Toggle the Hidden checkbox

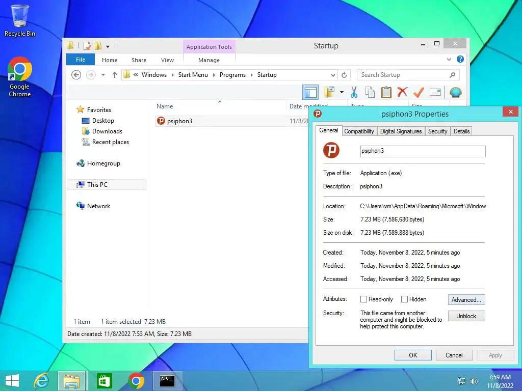[x=404, y=299]
